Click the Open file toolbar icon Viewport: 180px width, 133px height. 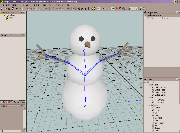click(x=5, y=9)
